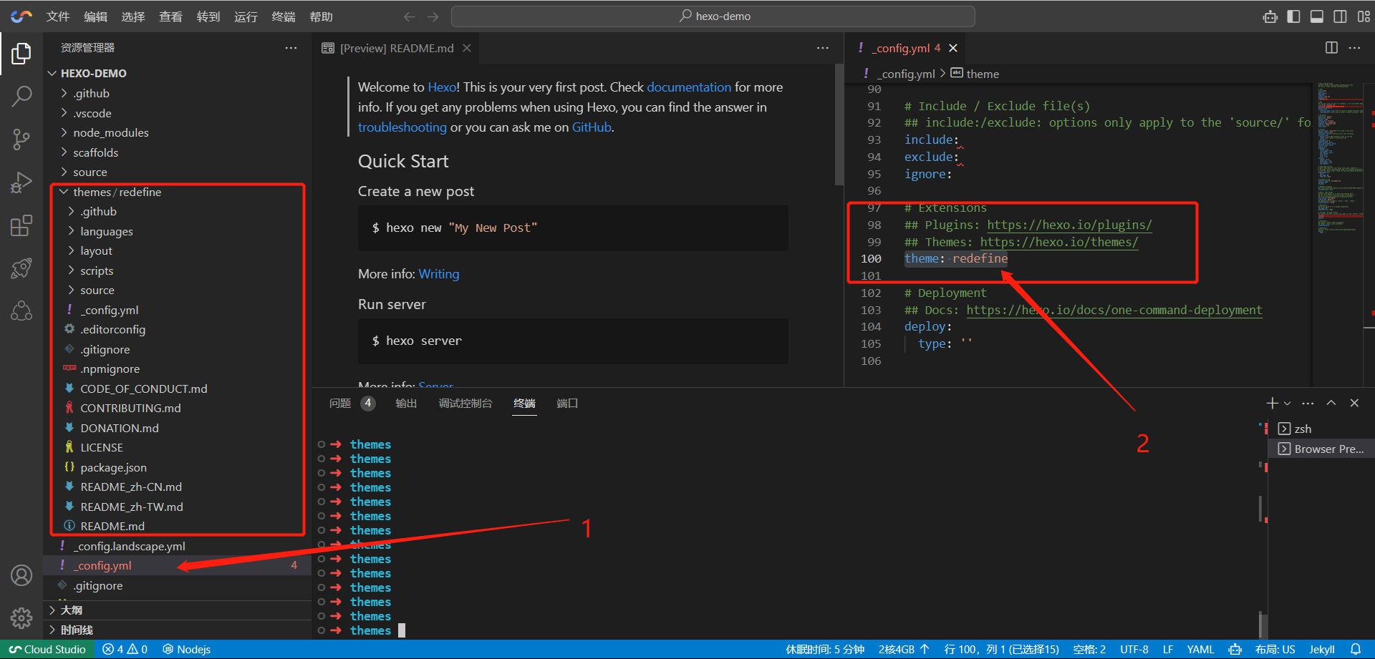Expand the 大纲 outline section
The height and width of the screenshot is (659, 1375).
(x=177, y=610)
